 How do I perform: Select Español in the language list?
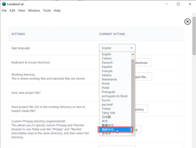tap(115, 67)
